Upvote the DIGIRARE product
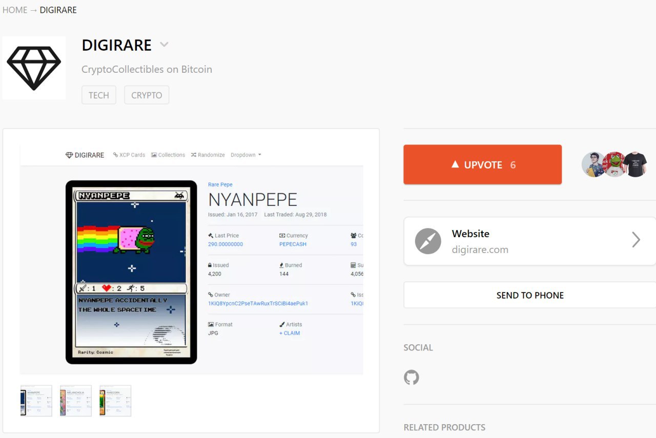The image size is (656, 438). (x=482, y=164)
